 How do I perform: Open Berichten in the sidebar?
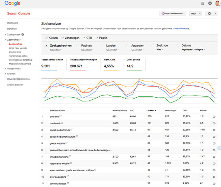click(12, 29)
